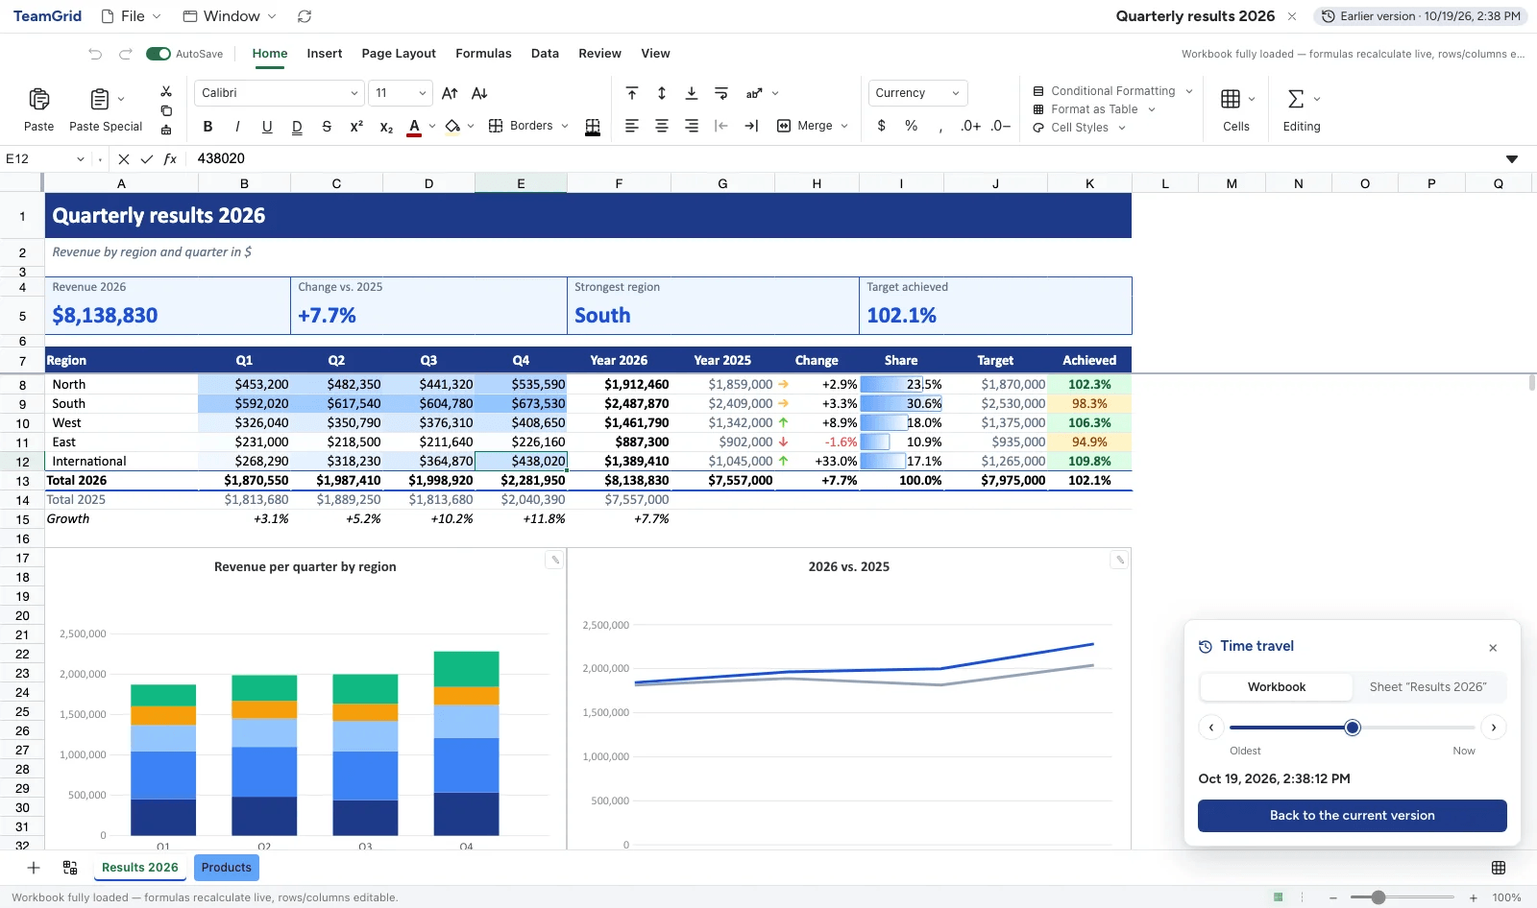The width and height of the screenshot is (1537, 908).
Task: Open the Window menu
Action: pyautogui.click(x=230, y=16)
